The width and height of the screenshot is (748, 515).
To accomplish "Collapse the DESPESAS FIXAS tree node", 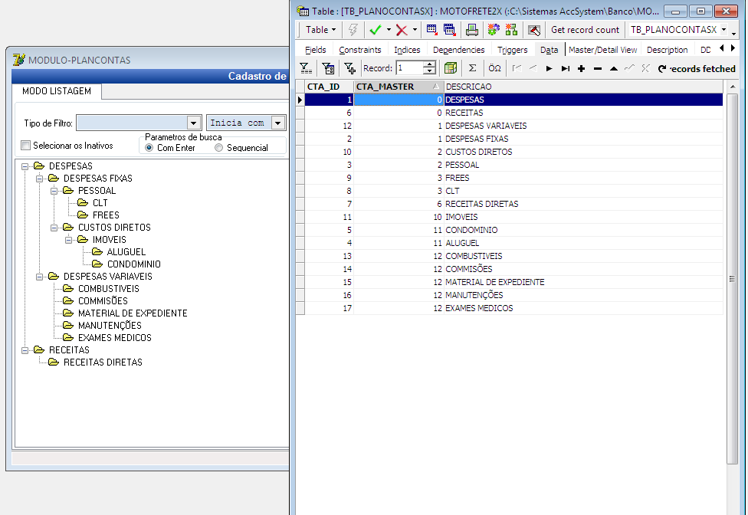I will click(x=40, y=179).
